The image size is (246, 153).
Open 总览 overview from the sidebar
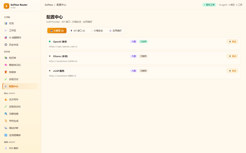click(x=20, y=23)
